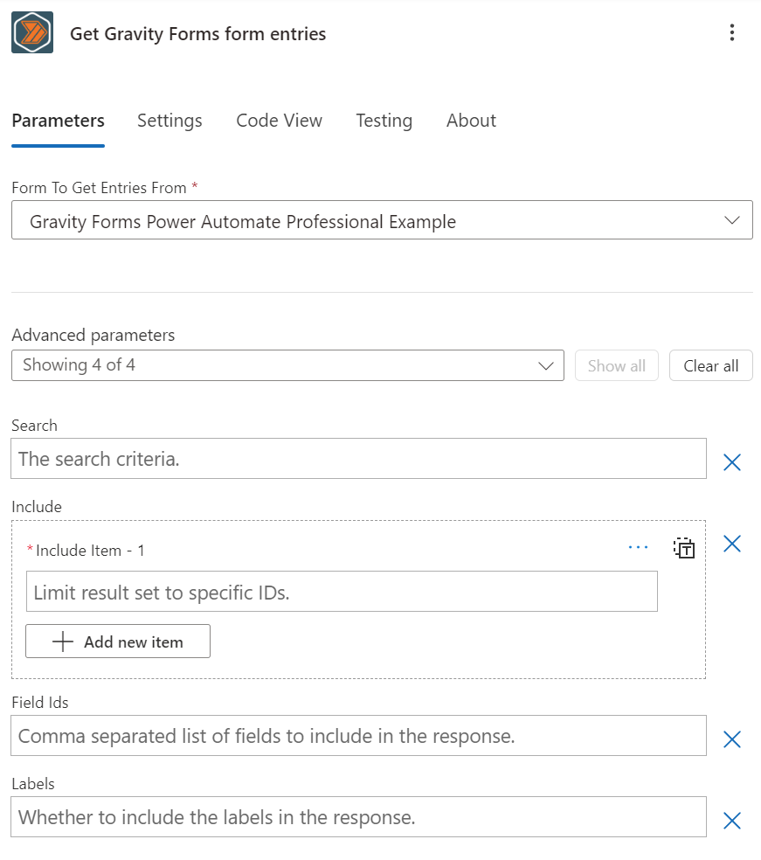The width and height of the screenshot is (761, 860).
Task: Switch to the Testing tab
Action: click(384, 121)
